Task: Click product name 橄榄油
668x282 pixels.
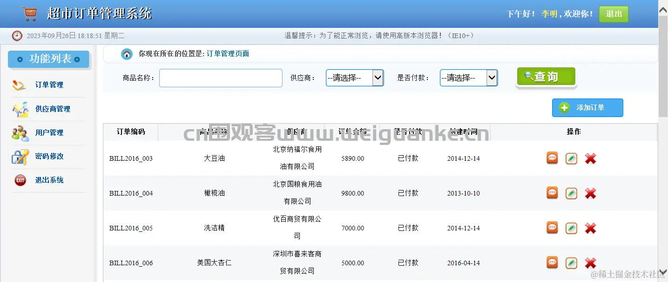Action: pos(214,193)
